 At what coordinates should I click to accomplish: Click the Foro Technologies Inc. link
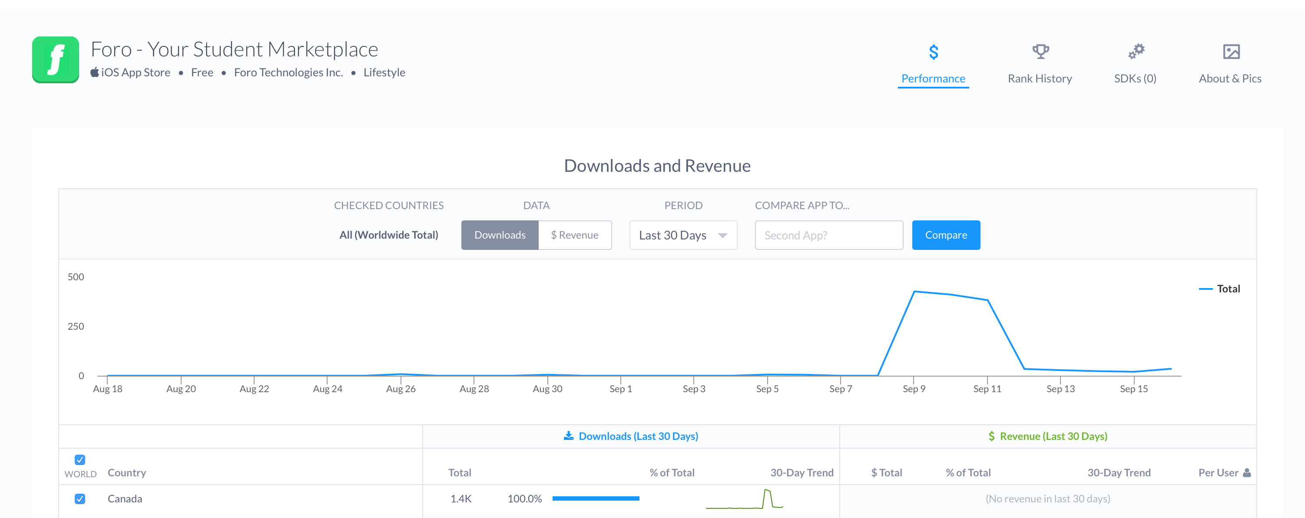(x=288, y=72)
